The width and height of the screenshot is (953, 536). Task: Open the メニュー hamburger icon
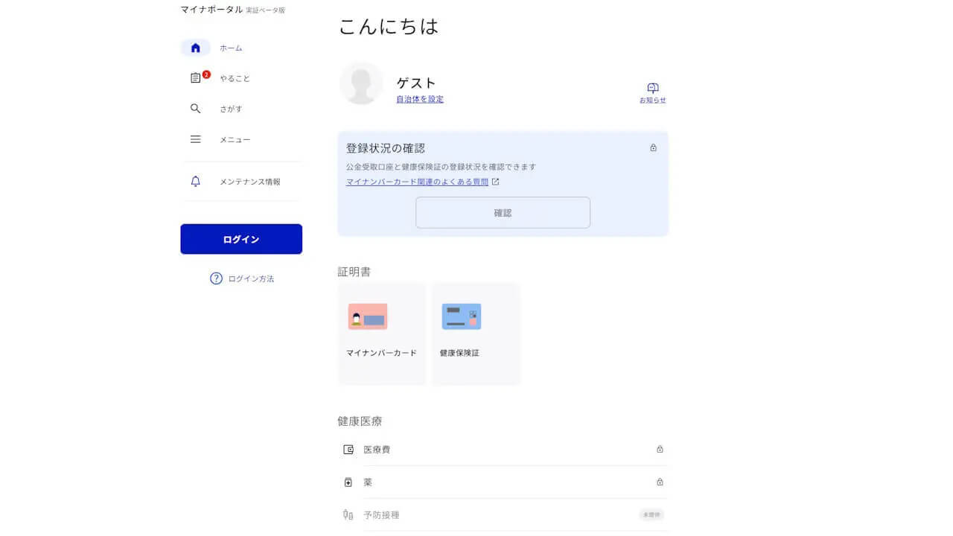click(195, 139)
